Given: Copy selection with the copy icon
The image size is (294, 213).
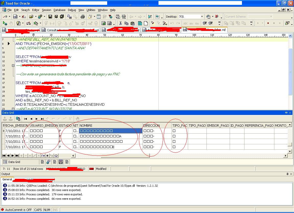Looking at the screenshot, I should tap(127, 23).
